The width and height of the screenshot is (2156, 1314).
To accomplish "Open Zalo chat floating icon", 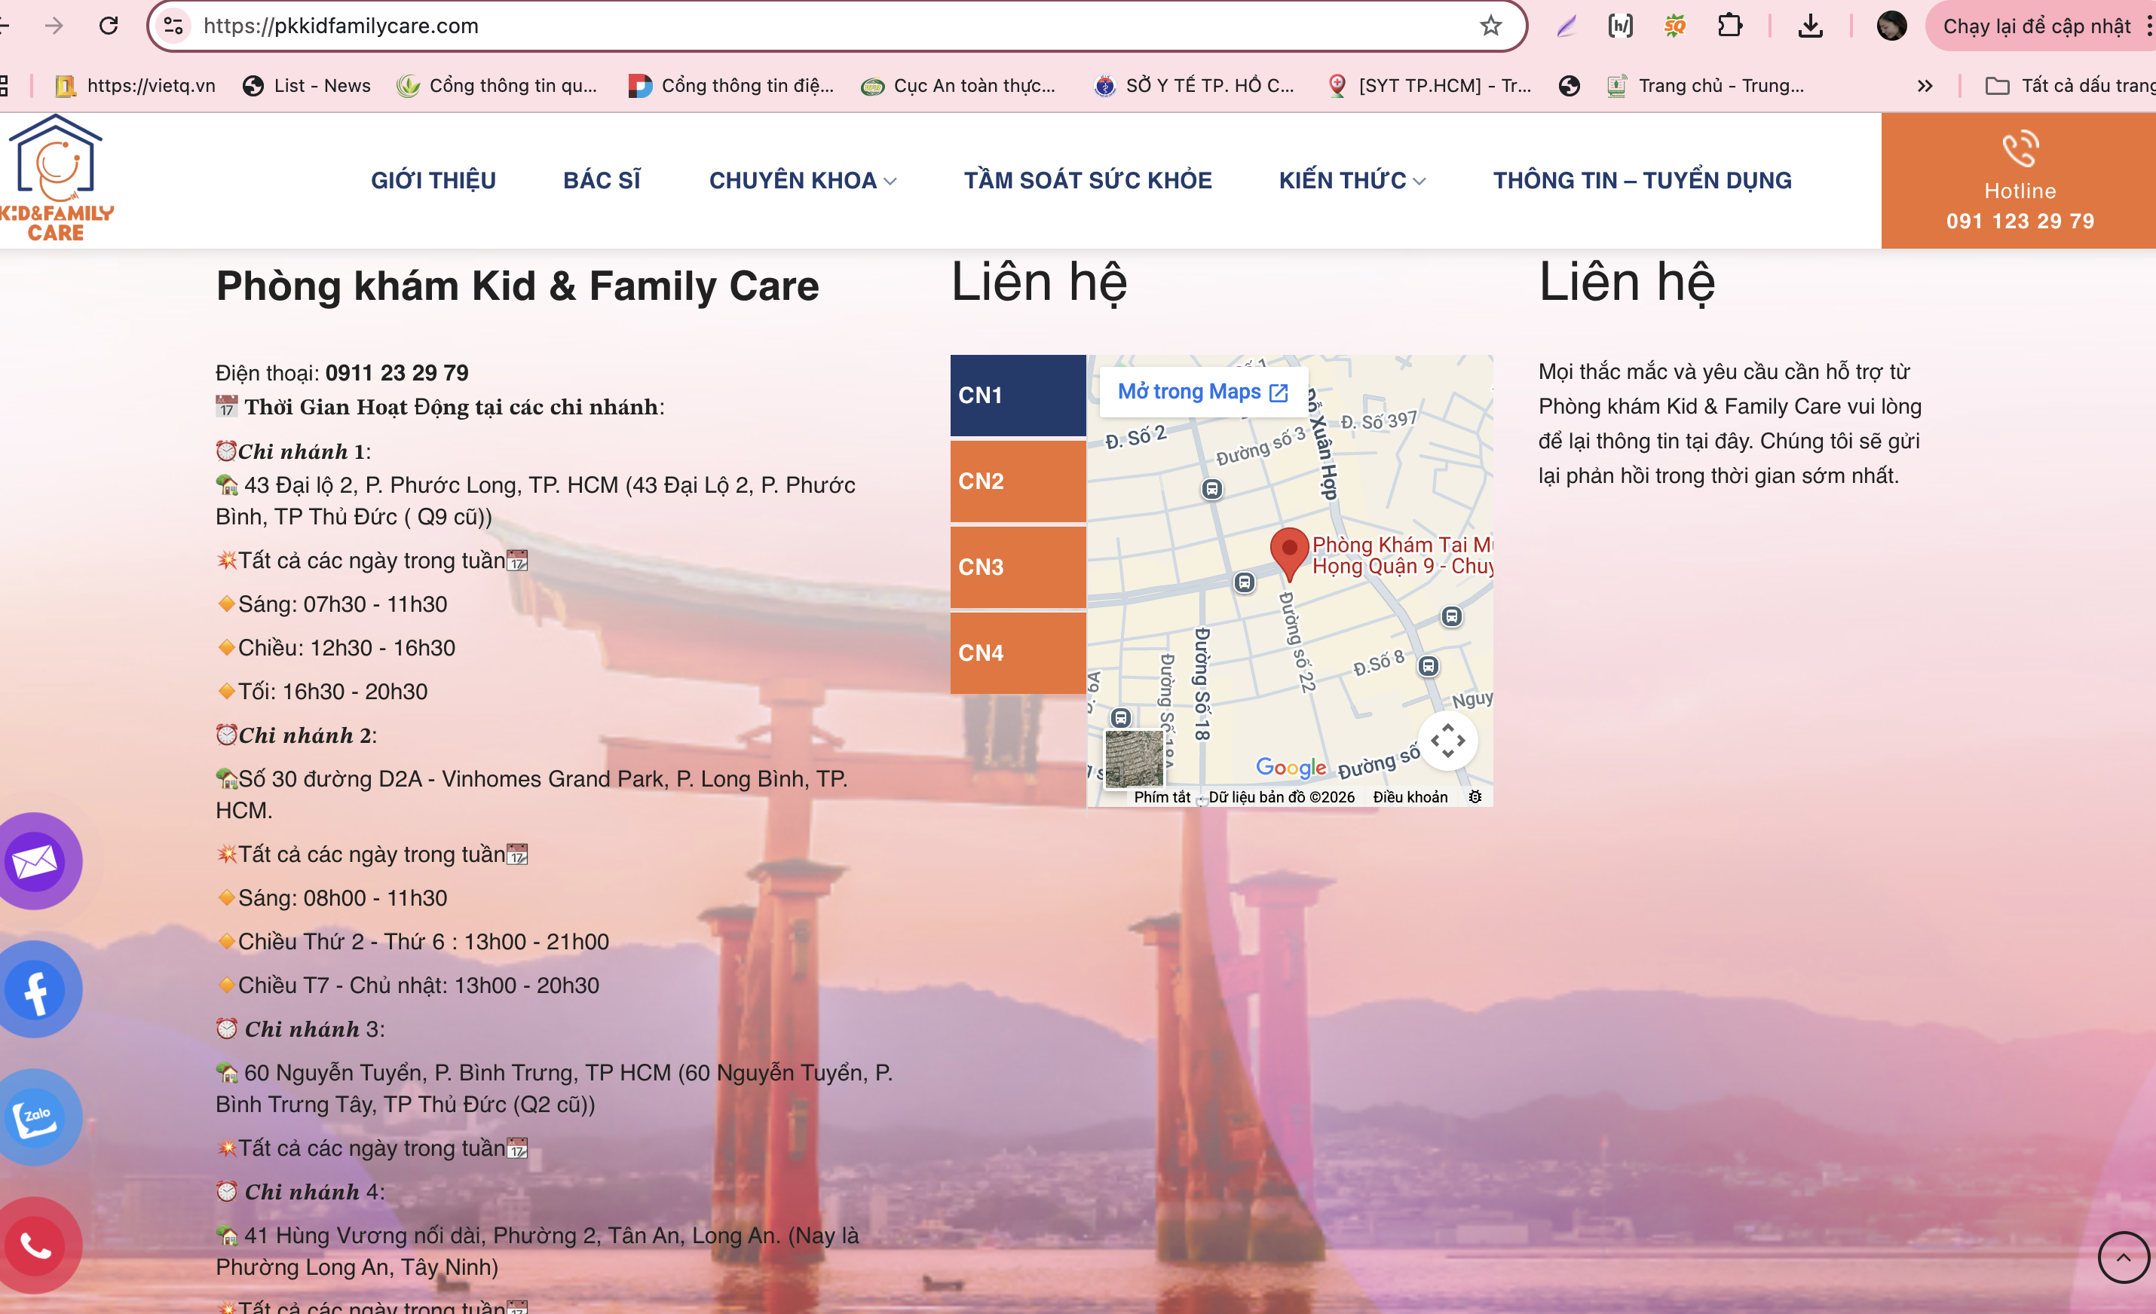I will pos(35,1117).
